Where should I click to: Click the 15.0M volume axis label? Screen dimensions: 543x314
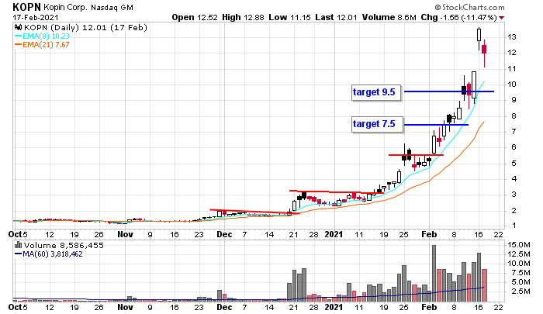[x=518, y=245]
